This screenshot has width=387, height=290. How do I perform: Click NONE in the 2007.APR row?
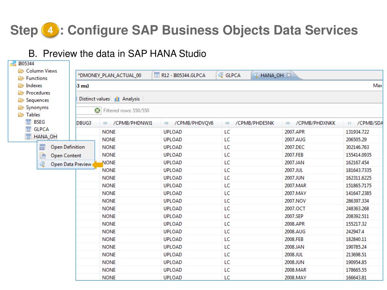point(109,132)
